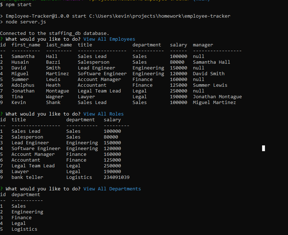Click 'Connected to the staffing_db database.' message
The height and width of the screenshot is (235, 288).
tap(55, 33)
